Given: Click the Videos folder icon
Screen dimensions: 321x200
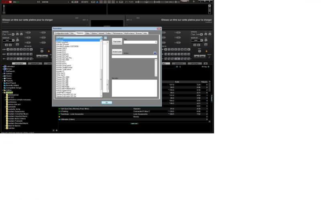Looking at the screenshot, I should [5, 90].
